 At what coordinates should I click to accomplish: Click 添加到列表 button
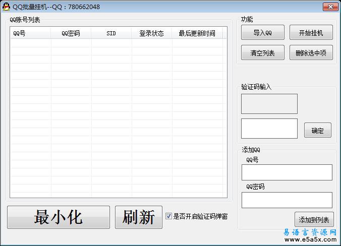(314, 219)
